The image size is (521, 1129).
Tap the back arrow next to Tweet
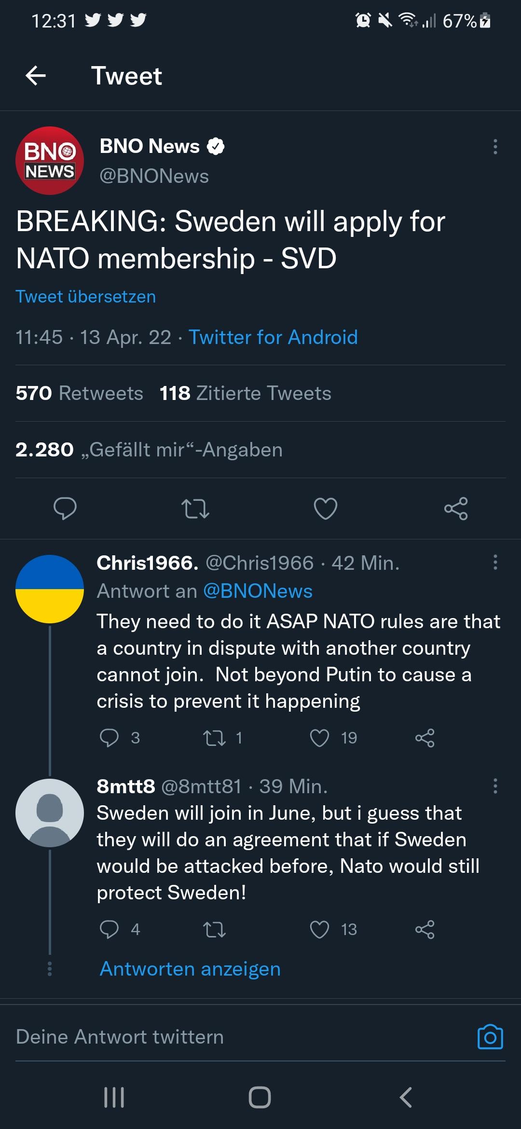click(36, 76)
